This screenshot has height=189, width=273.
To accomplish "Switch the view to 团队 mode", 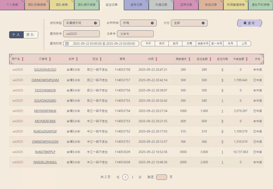I will coord(31,35).
